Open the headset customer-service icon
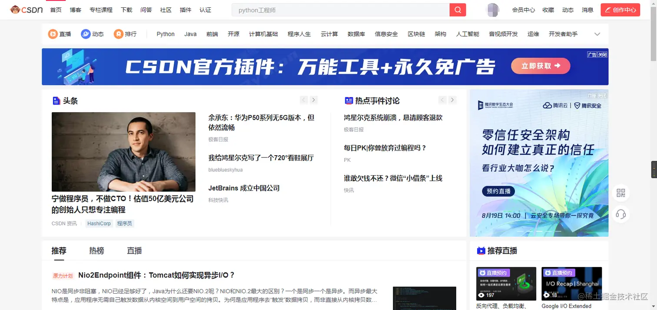657x310 pixels. 621,214
